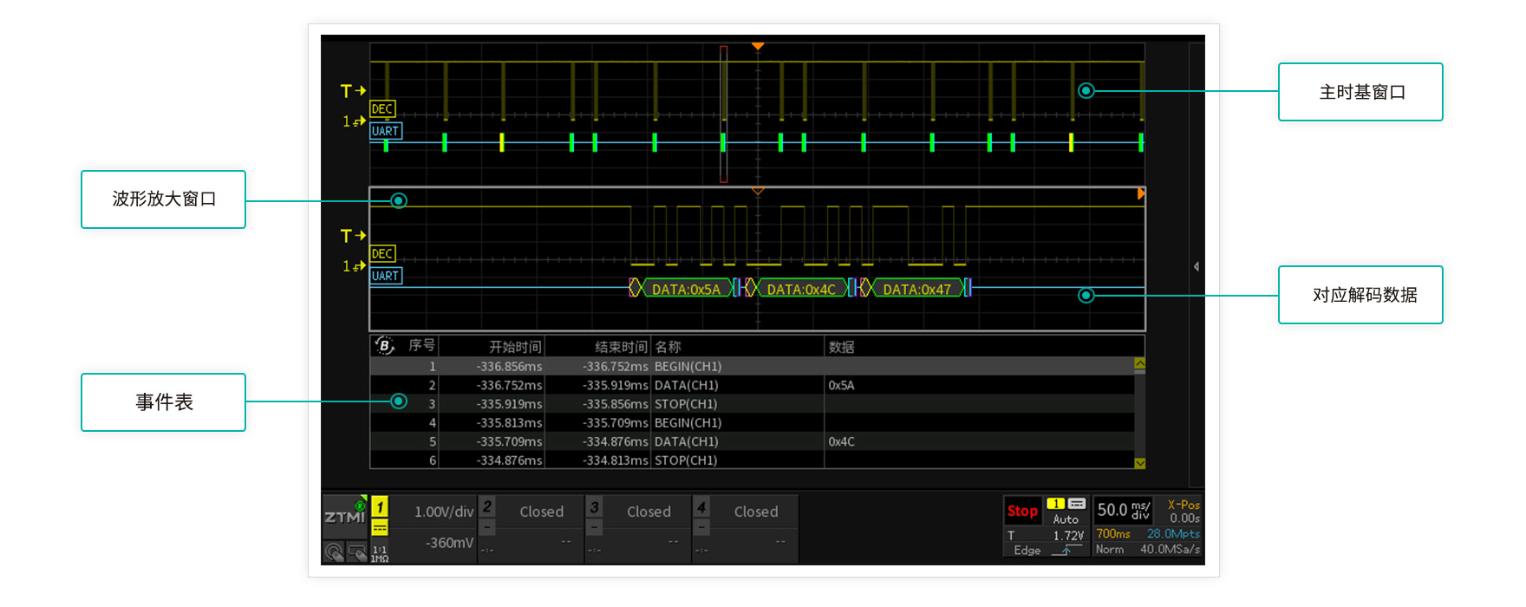Image resolution: width=1526 pixels, height=607 pixels.
Task: Click the orange trigger position marker atop main window
Action: 757,46
